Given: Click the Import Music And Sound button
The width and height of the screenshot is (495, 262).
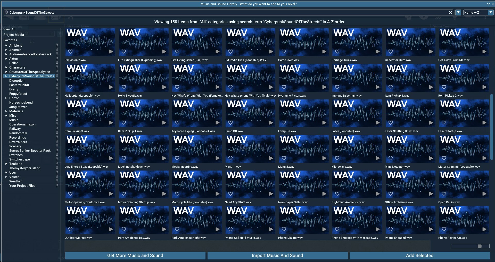Looking at the screenshot, I should pos(277,256).
